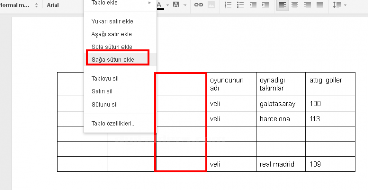368x190 pixels.
Task: Choose Yukarı satır ekle menu item
Action: [120, 21]
